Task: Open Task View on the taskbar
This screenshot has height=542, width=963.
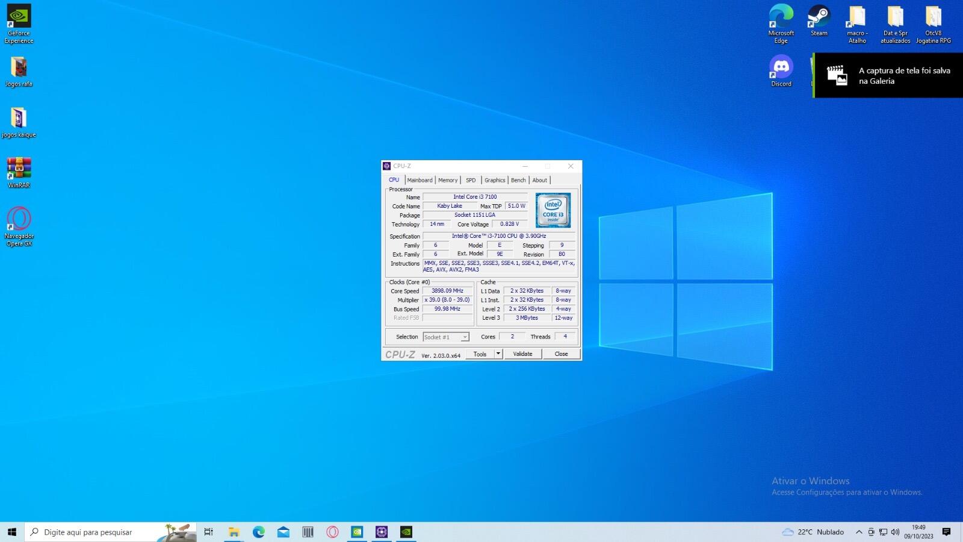Action: click(208, 532)
